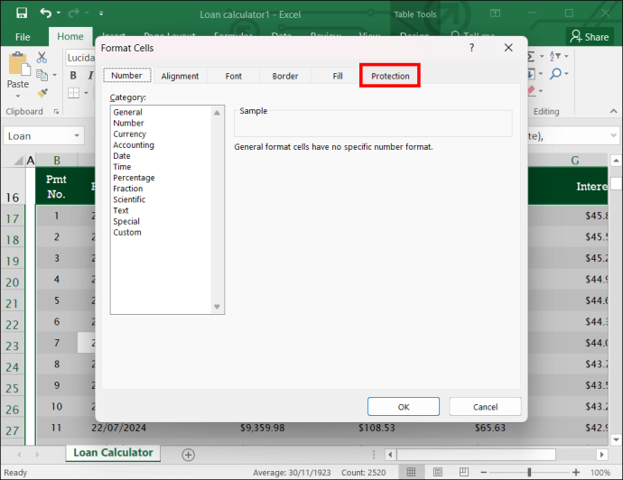Click the Select All corner triangle
The image size is (623, 480).
pyautogui.click(x=19, y=161)
